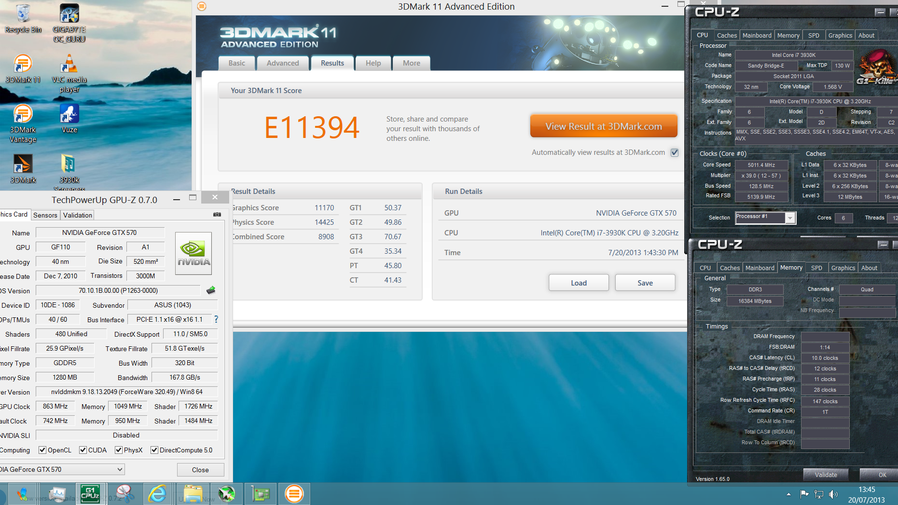Click GPU-Z Name field NVIDIA GeForce GTX 570

[100, 232]
